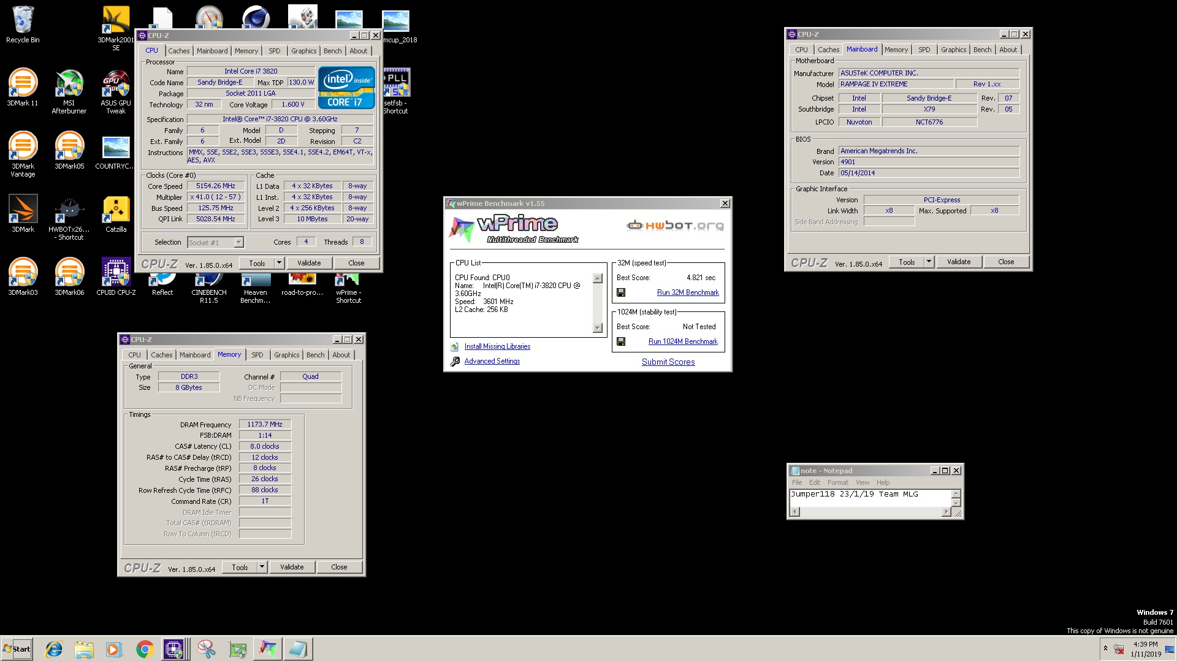Open the Recycle Bin desktop icon
Viewport: 1177px width, 662px height.
(23, 25)
